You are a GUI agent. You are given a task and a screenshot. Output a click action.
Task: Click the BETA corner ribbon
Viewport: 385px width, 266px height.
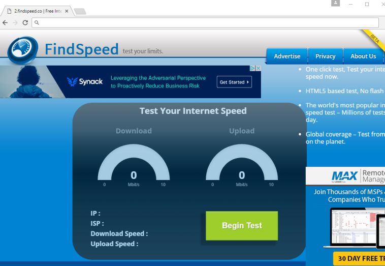(374, 39)
